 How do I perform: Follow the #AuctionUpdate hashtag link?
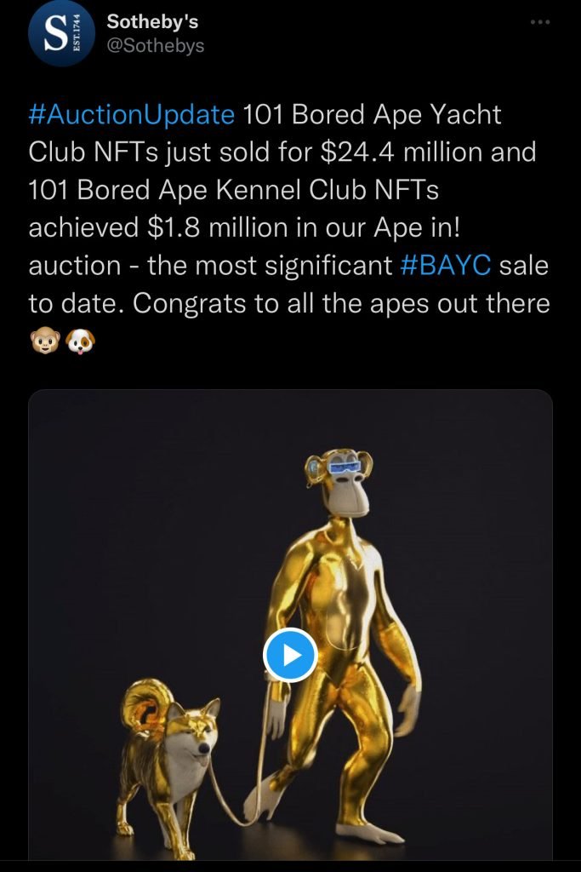tap(132, 115)
